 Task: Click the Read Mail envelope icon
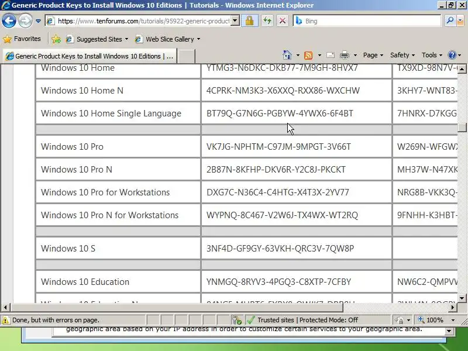pos(331,55)
